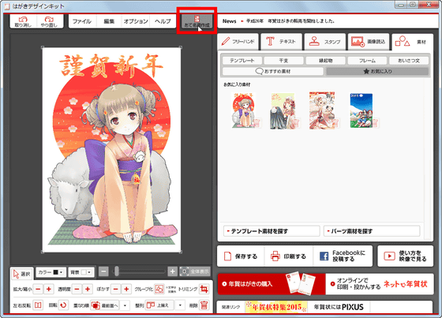
Task: Click the rotate (回転) icon
Action: [63, 305]
